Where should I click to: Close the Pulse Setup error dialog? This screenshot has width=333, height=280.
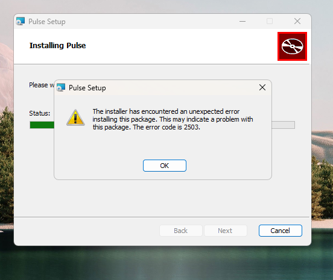click(262, 87)
